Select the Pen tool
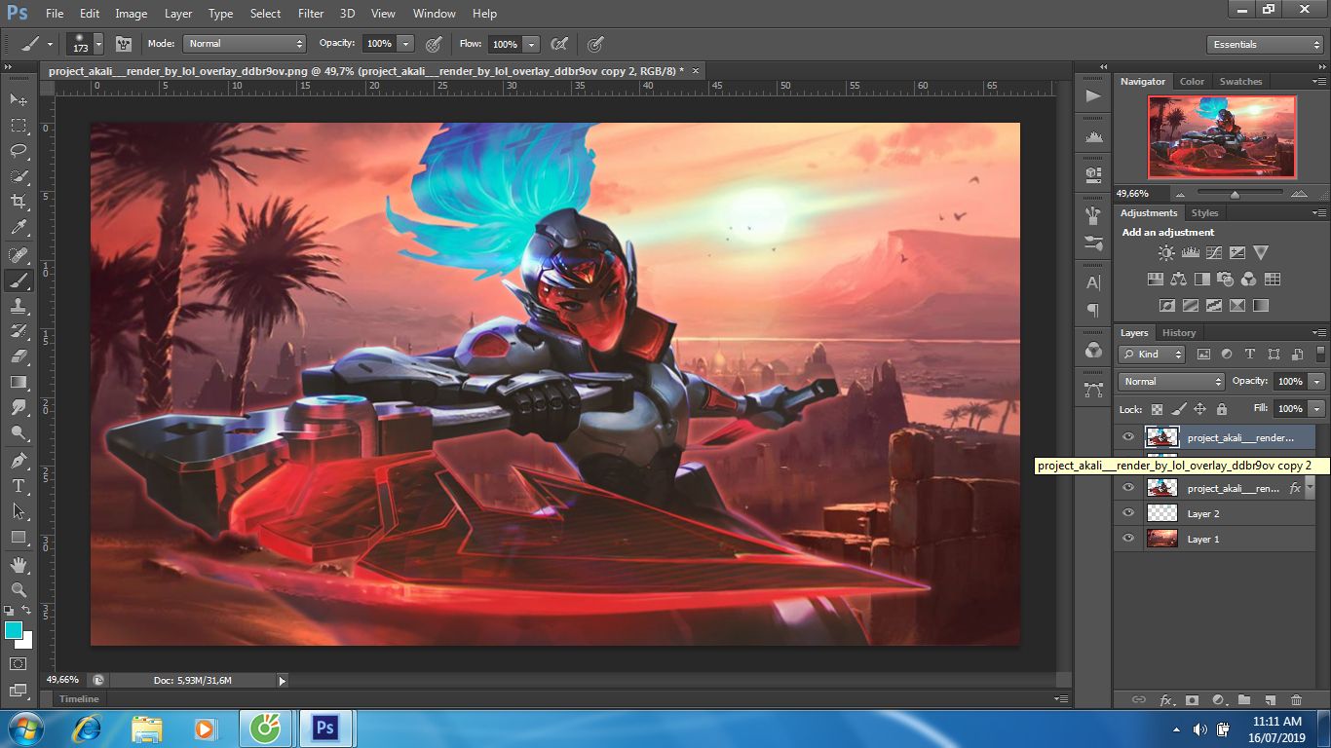The width and height of the screenshot is (1331, 748). click(x=19, y=460)
